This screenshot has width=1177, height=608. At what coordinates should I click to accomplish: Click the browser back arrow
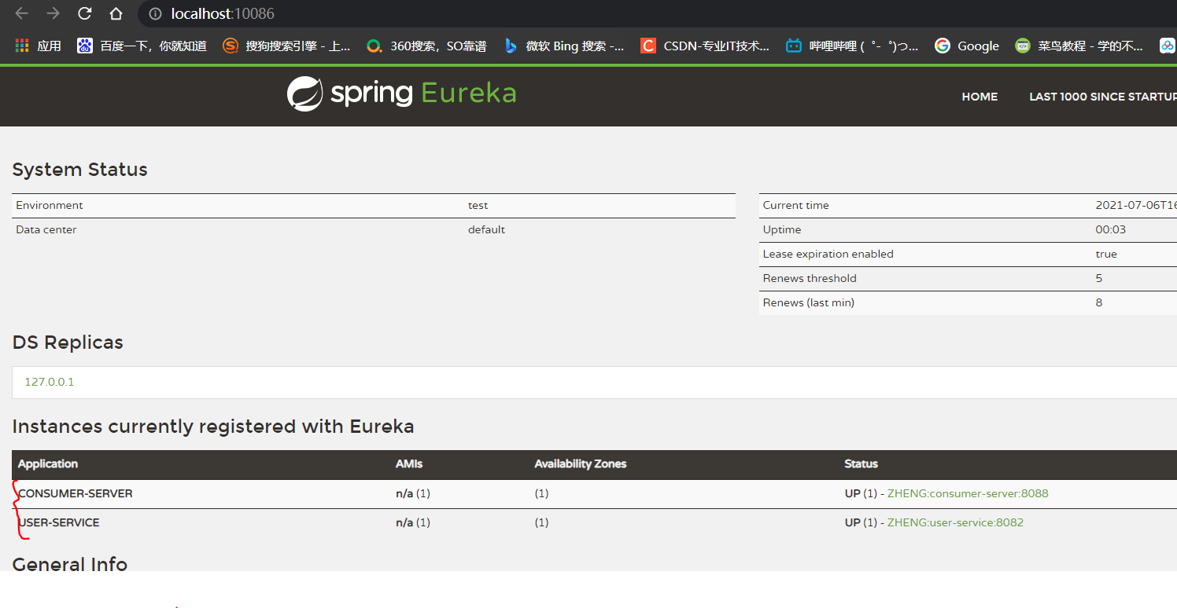tap(21, 13)
